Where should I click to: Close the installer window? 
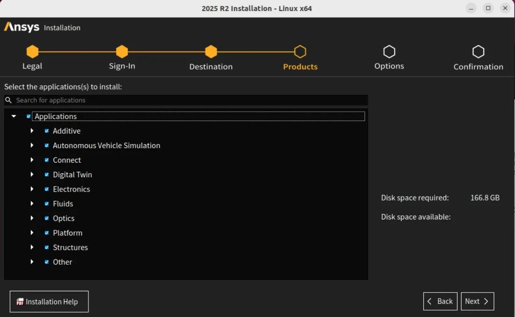tap(505, 8)
